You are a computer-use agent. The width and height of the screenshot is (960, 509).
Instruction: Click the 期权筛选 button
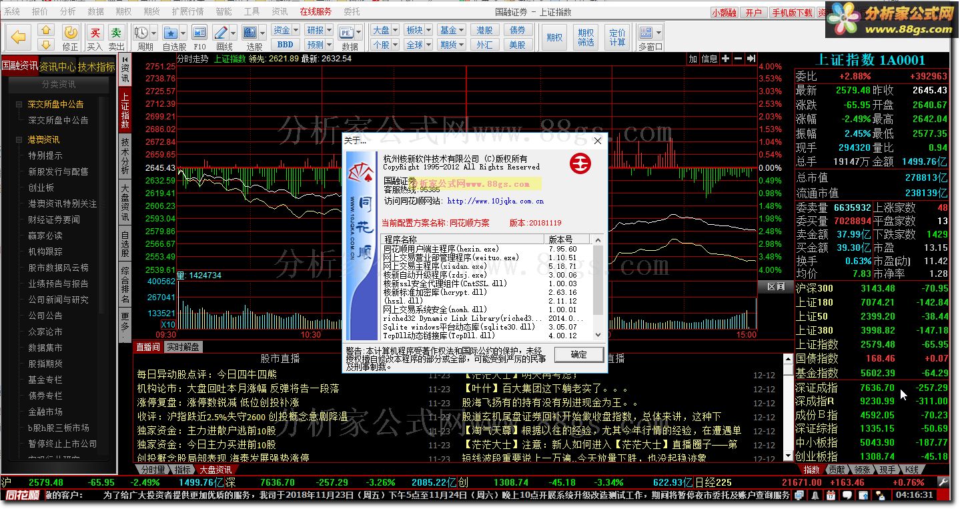pyautogui.click(x=586, y=37)
